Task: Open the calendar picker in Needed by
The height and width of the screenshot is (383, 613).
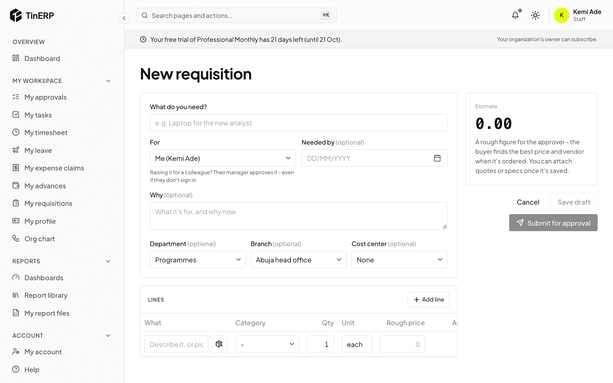Action: point(437,158)
